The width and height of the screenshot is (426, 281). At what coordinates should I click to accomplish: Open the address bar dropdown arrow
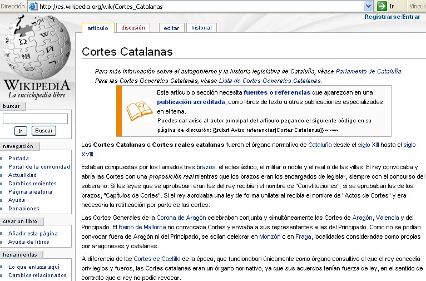(x=368, y=6)
